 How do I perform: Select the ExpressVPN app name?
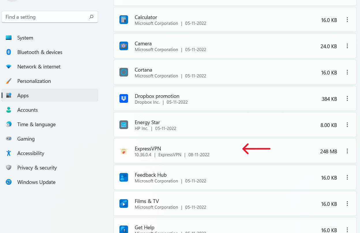[148, 149]
